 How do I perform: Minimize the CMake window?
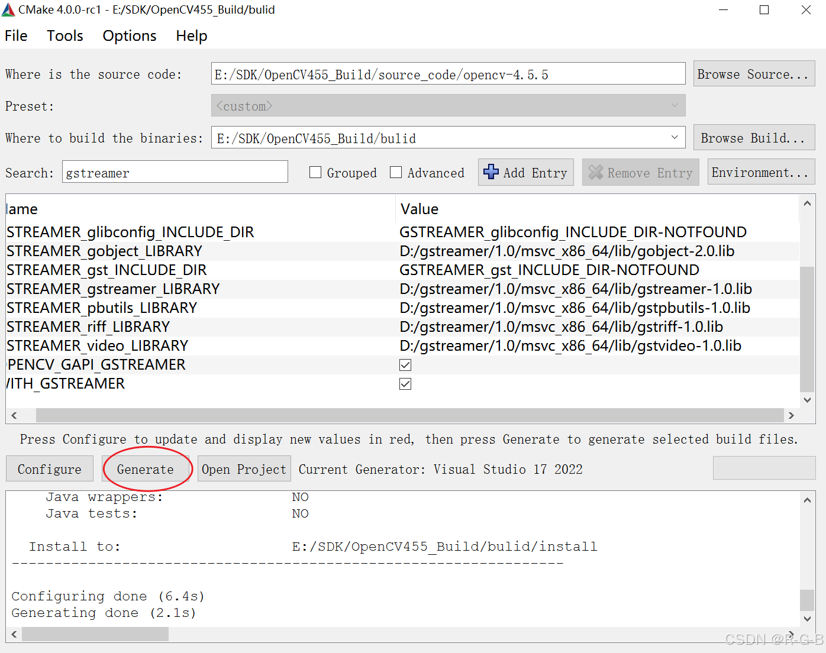click(723, 10)
